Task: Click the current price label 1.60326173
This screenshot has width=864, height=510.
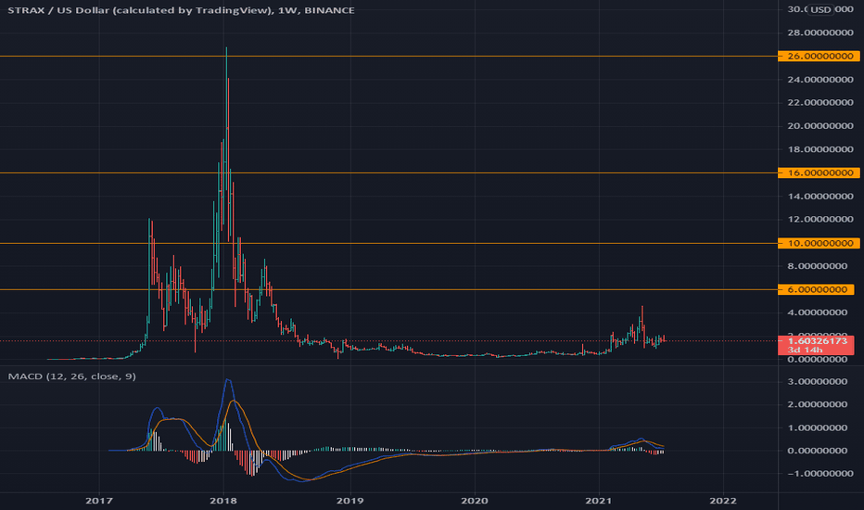Action: [817, 341]
